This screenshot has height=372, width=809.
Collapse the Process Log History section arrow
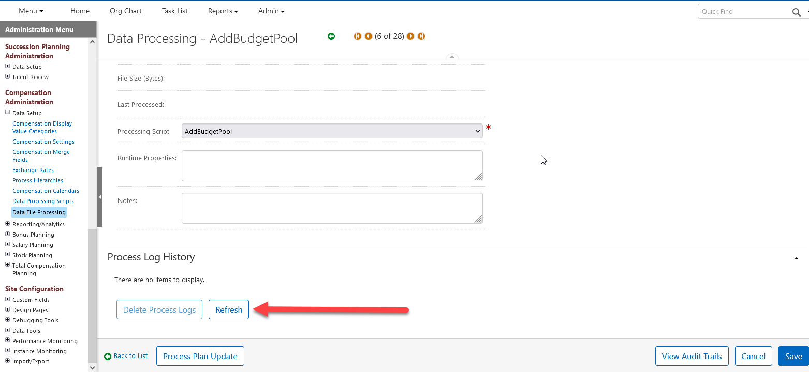796,258
